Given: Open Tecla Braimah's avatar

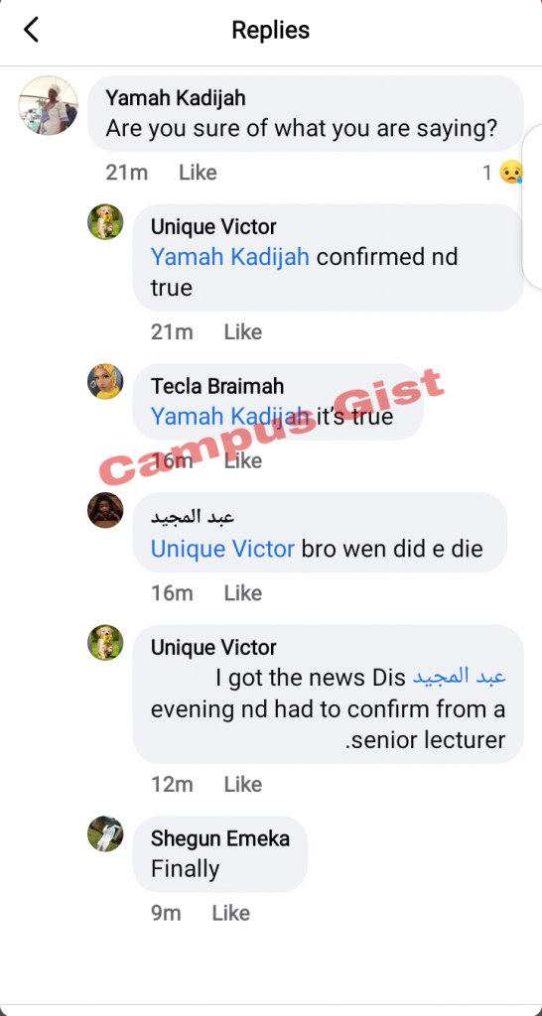Looking at the screenshot, I should point(105,381).
